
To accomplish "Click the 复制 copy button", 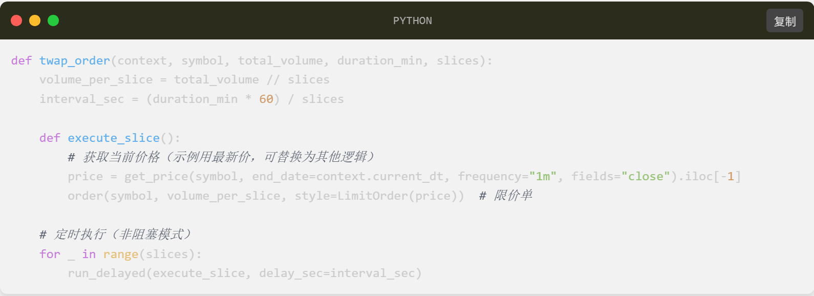I will tap(784, 21).
